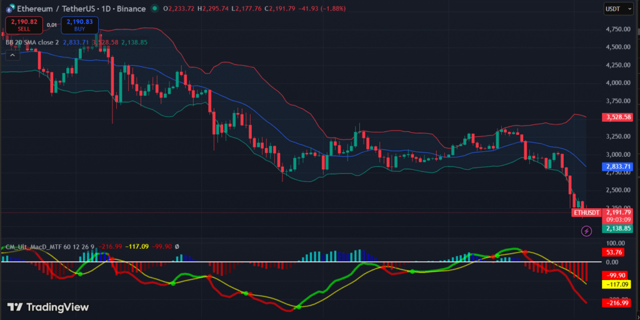Click the TradingView logo
Screen dimensions: 640x320
coord(47,307)
